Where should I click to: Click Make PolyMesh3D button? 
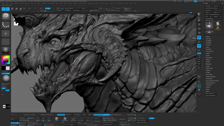point(215,14)
